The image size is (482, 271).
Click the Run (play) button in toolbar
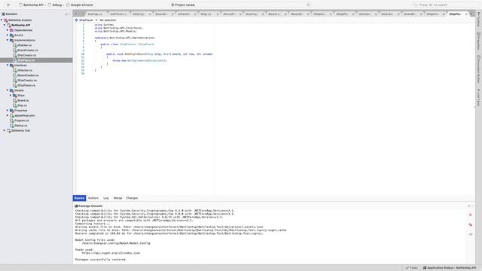(x=8, y=5)
